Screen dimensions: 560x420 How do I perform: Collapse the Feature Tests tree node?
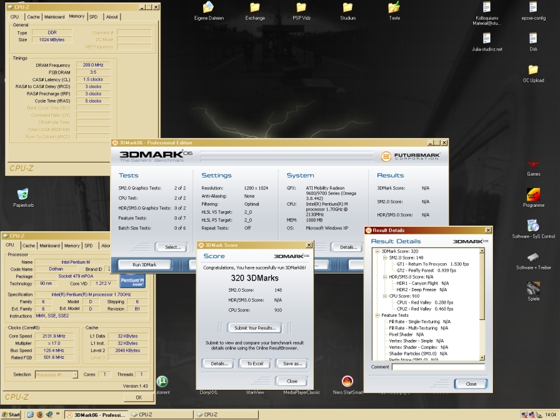377,316
